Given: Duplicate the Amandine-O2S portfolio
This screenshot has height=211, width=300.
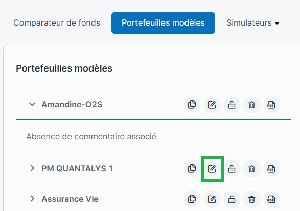Looking at the screenshot, I should pos(192,105).
